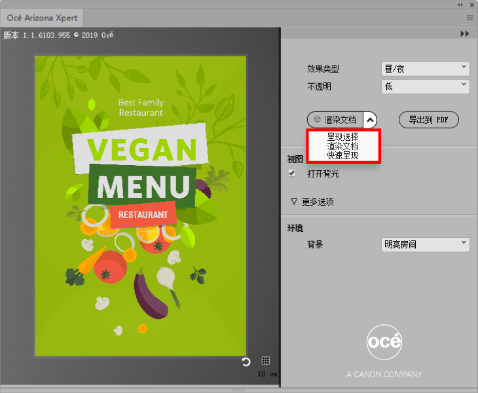Open the 效果类型 dropdown
The width and height of the screenshot is (478, 393).
[x=426, y=68]
